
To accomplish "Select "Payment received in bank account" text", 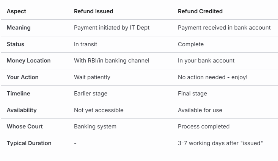I will [x=224, y=28].
